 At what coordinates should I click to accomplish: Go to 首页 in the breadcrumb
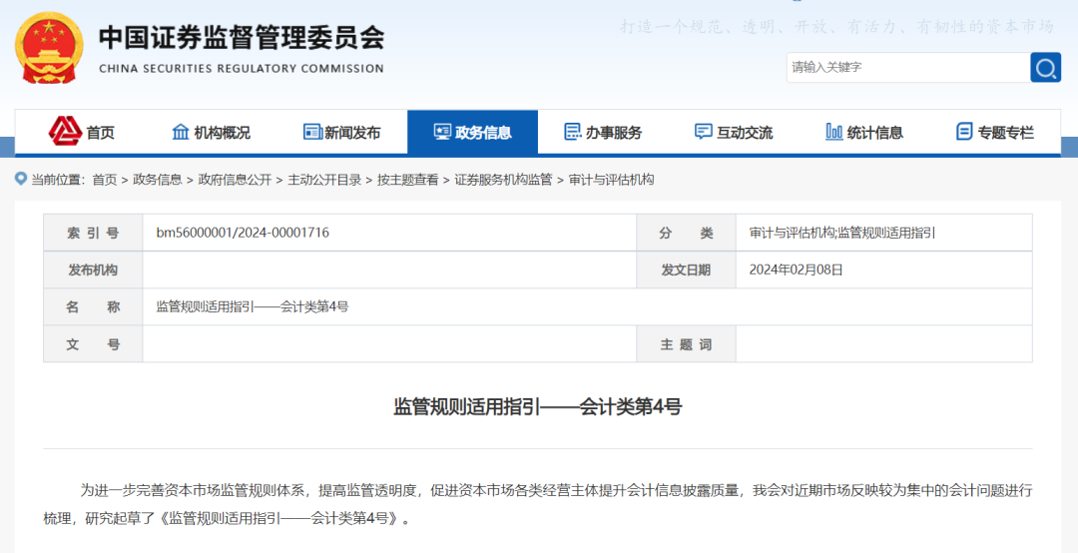pos(104,180)
